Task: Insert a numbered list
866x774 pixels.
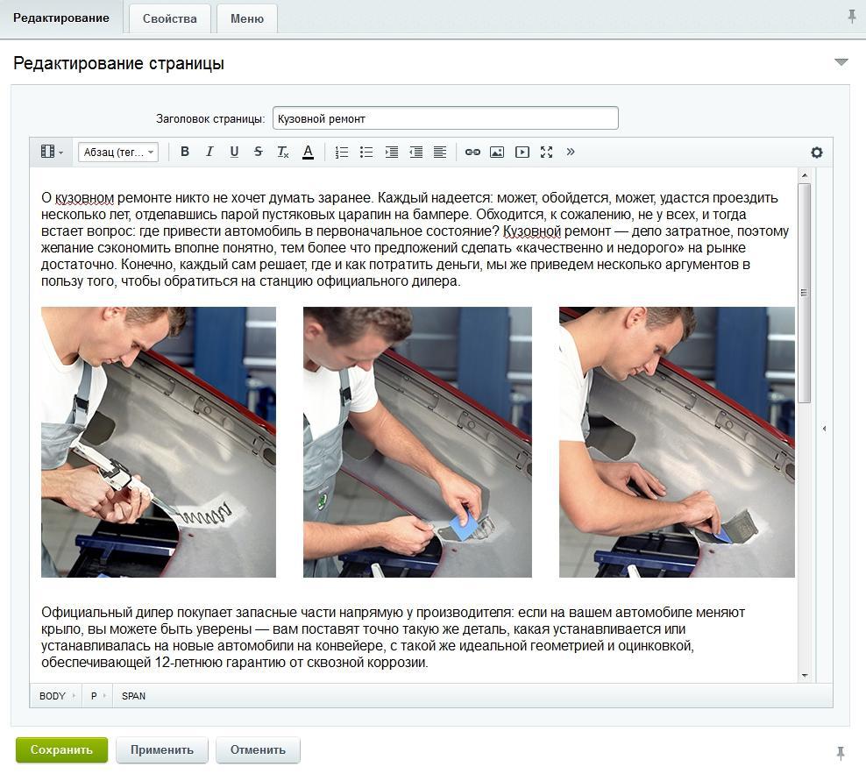Action: point(342,152)
